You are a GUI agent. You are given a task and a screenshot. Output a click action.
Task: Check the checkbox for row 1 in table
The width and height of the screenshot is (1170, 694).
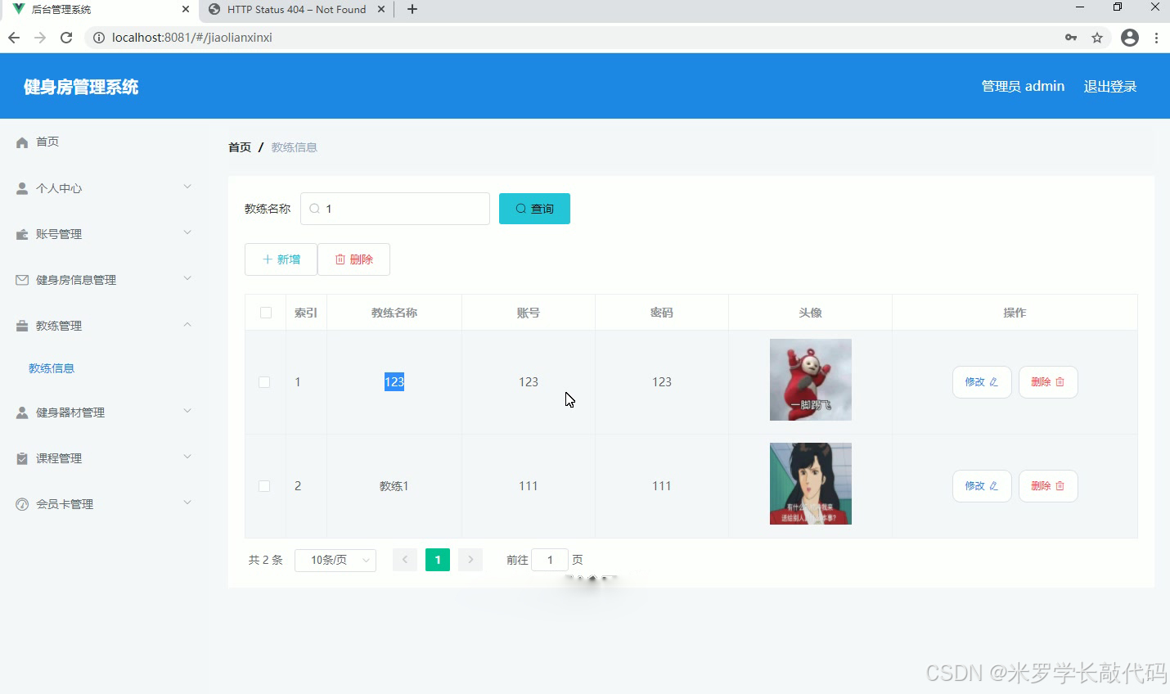pos(264,381)
